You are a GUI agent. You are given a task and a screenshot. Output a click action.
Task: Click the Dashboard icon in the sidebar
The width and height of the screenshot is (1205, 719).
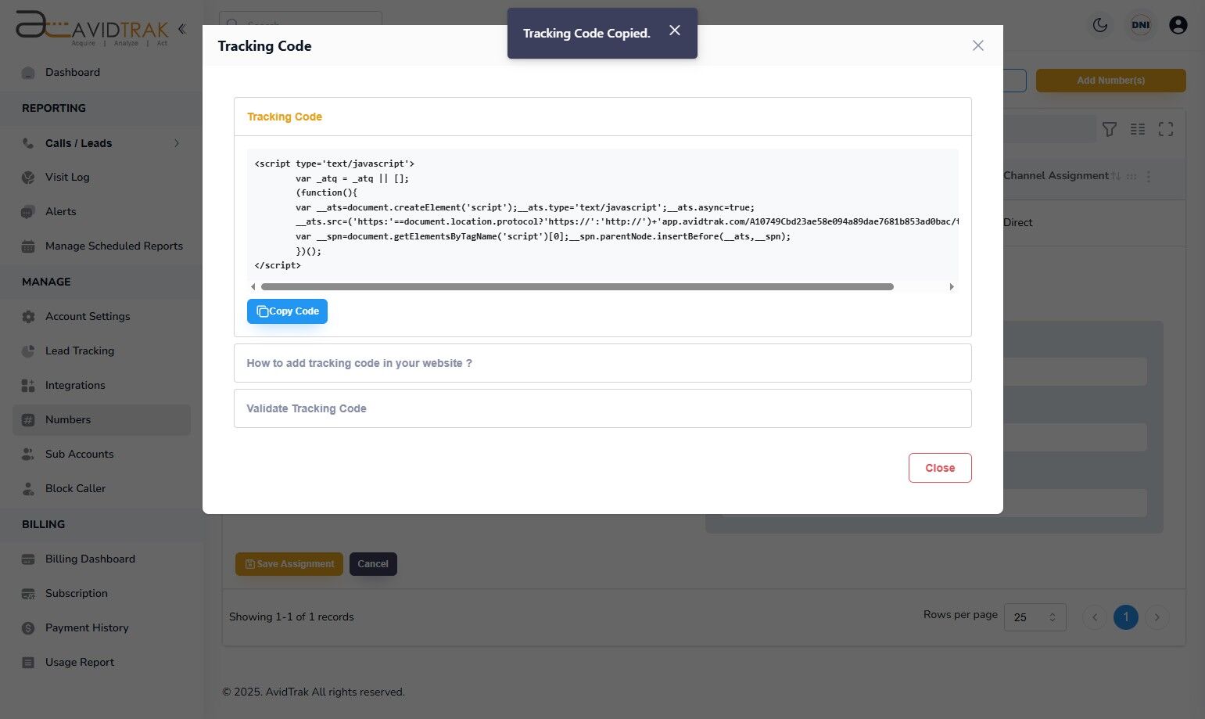point(28,73)
